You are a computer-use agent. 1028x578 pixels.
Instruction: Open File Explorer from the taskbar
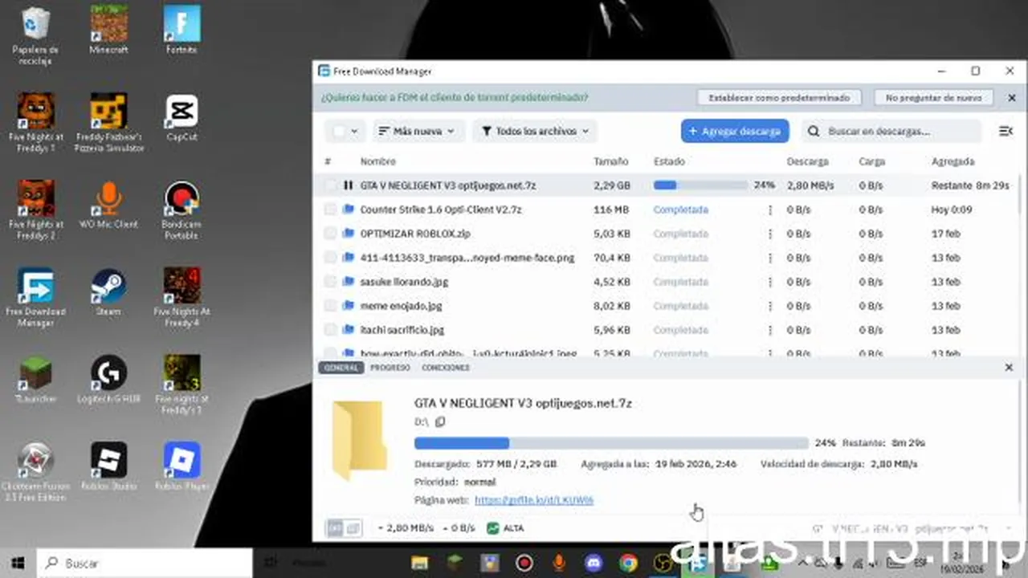pos(418,563)
